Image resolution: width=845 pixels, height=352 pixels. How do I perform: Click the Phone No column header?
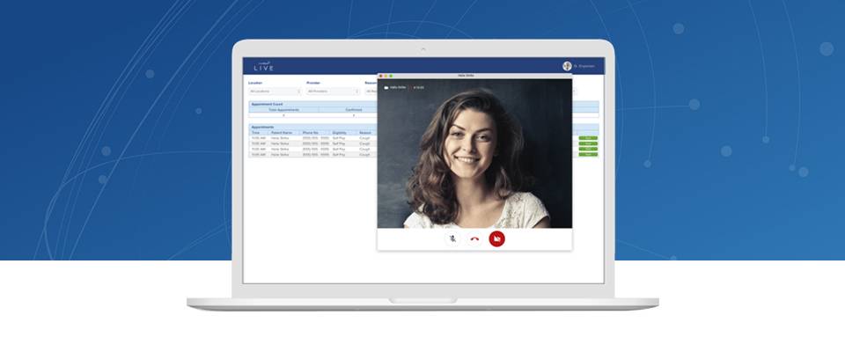[311, 133]
